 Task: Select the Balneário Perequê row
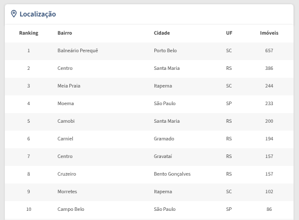tap(149, 51)
